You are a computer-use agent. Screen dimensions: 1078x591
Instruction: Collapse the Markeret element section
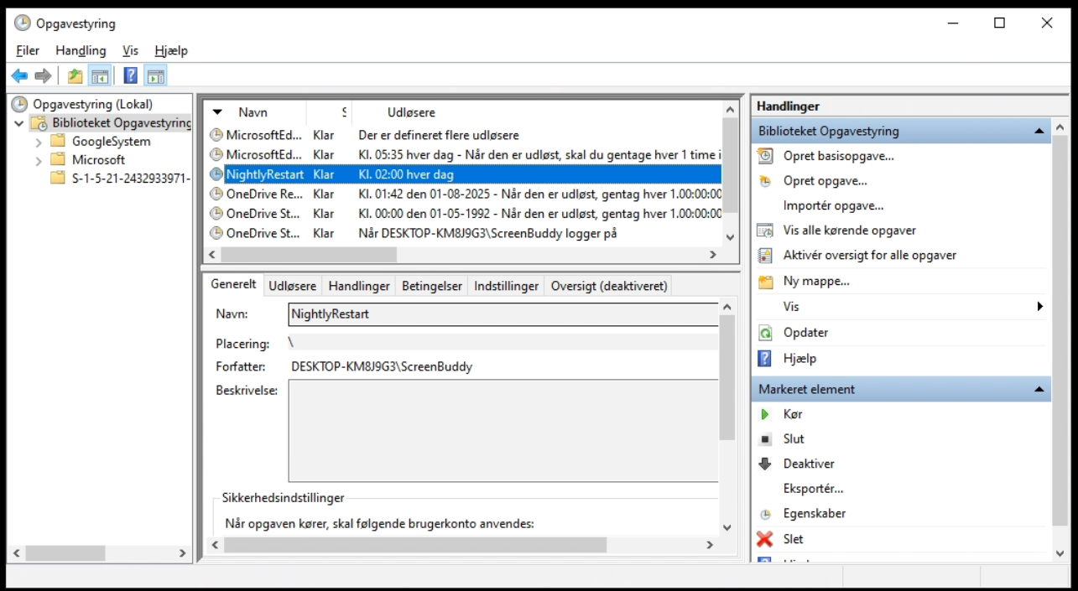1039,390
